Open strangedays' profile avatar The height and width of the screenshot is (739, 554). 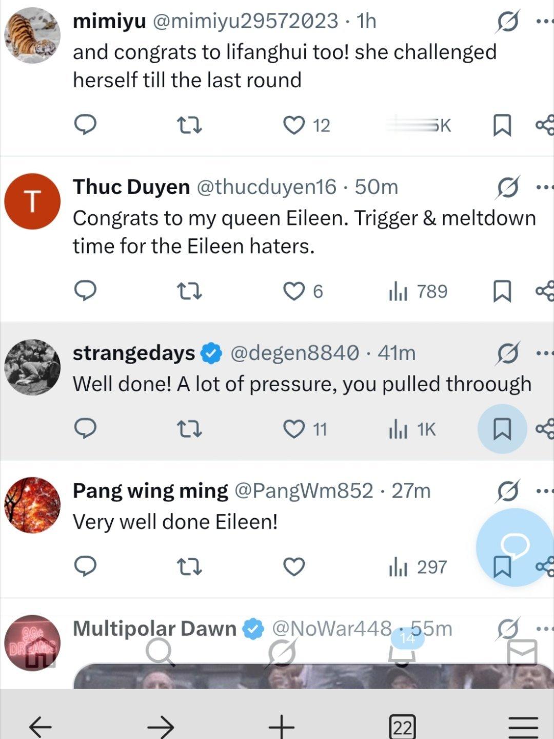click(x=32, y=367)
